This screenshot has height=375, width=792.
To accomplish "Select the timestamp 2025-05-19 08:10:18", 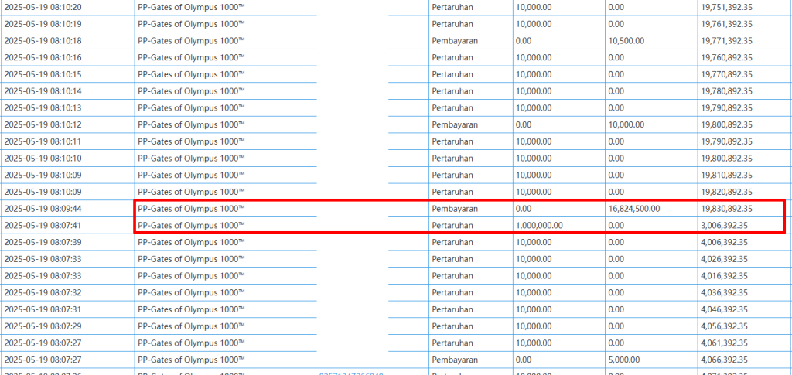I will (x=43, y=41).
